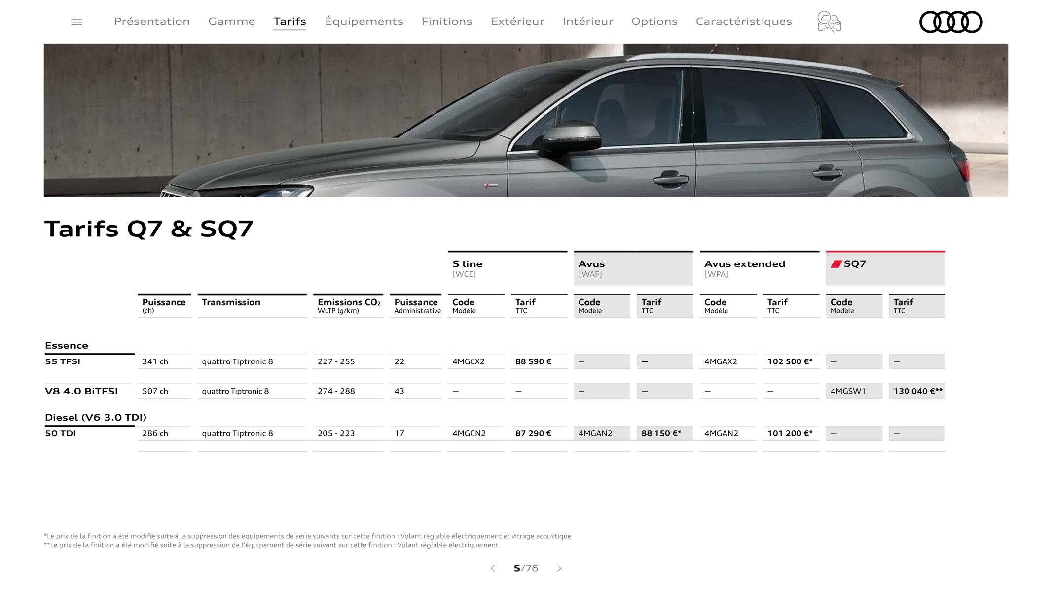
Task: Click the single-asterisk footnote text
Action: (x=307, y=536)
